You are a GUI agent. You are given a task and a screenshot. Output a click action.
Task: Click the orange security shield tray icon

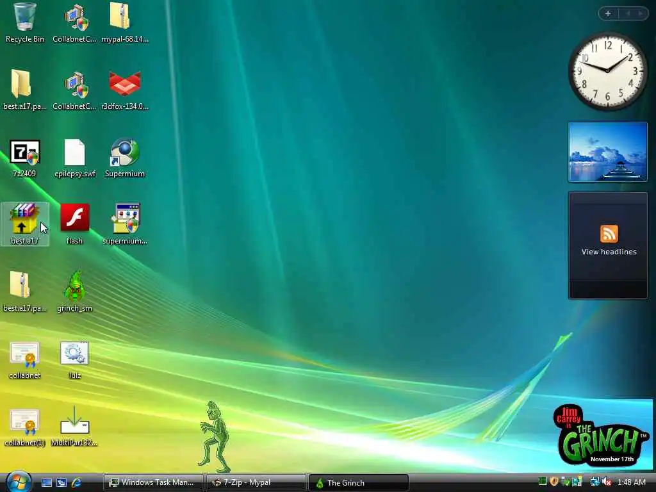click(554, 482)
